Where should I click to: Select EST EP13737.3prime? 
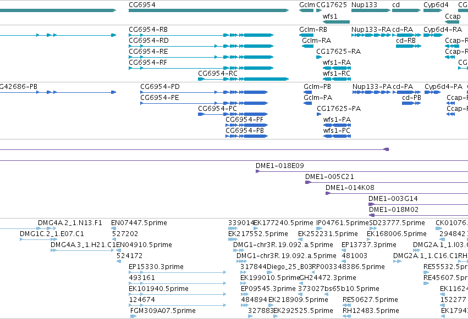click(x=369, y=245)
